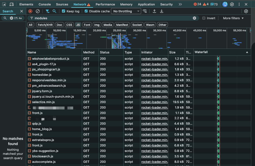The image size is (255, 166).
Task: Toggle the device toolbar icon
Action: [x=12, y=4]
